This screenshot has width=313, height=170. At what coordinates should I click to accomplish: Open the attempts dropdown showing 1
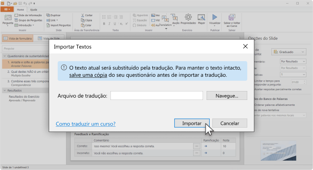coord(293,75)
